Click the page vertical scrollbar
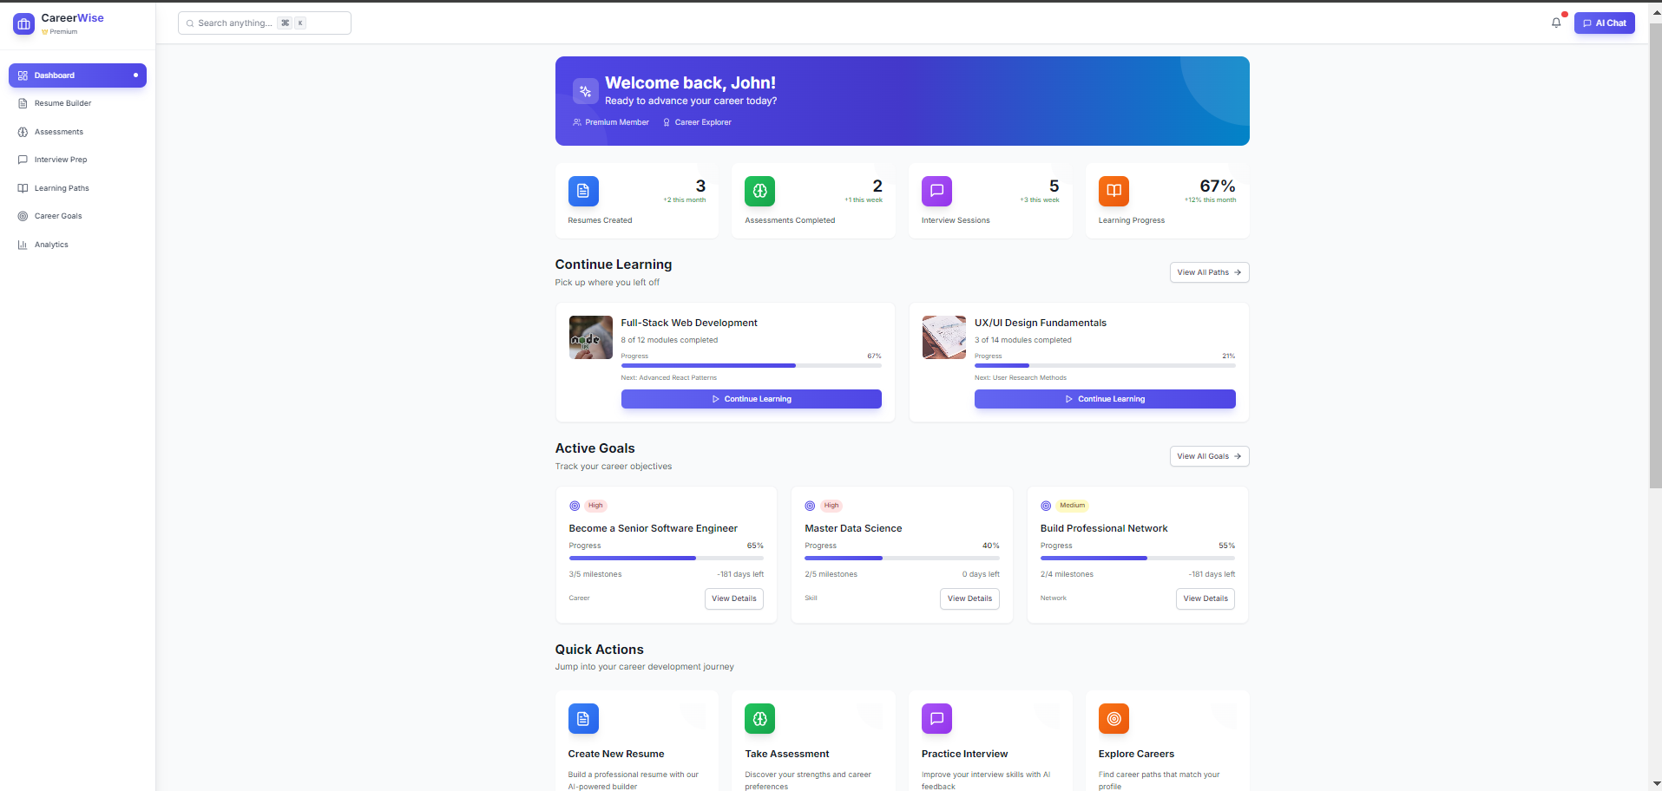This screenshot has height=791, width=1662. (x=1655, y=256)
